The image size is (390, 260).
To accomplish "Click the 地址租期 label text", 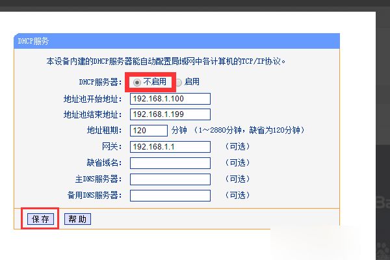I will click(104, 131).
